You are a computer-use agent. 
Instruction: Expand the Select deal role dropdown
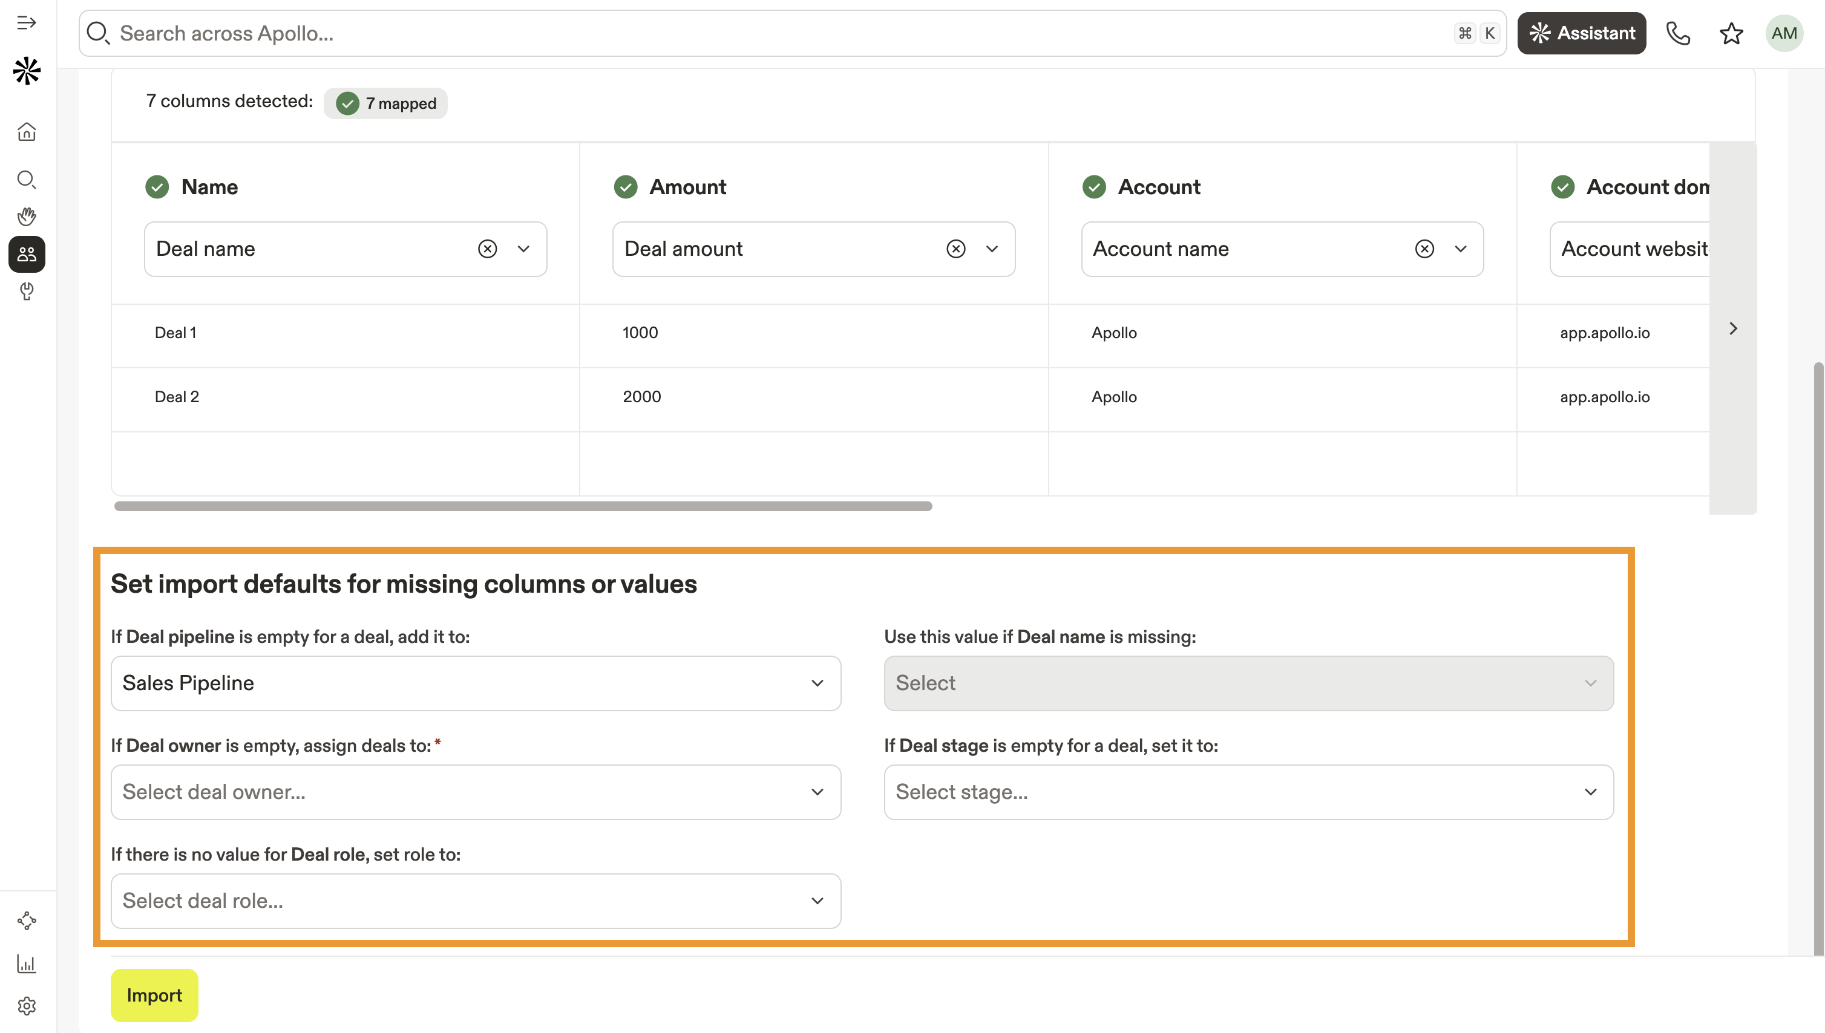(x=476, y=901)
